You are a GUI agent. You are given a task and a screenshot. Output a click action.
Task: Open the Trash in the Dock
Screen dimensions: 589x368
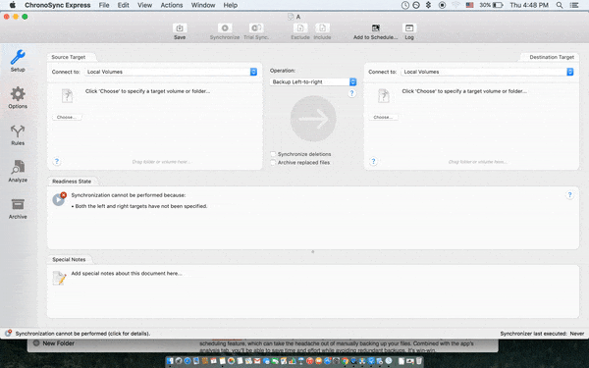[419, 361]
